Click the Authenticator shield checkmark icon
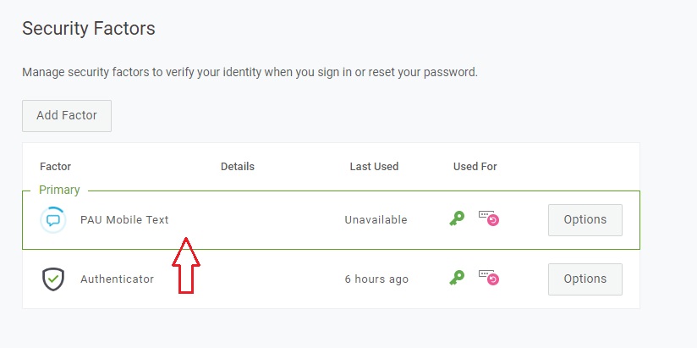Screen dimensions: 697x348 (53, 279)
